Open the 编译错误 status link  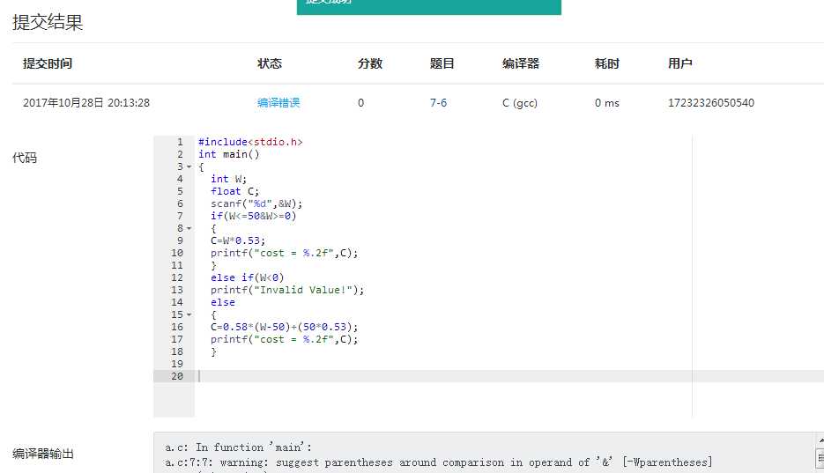(278, 103)
